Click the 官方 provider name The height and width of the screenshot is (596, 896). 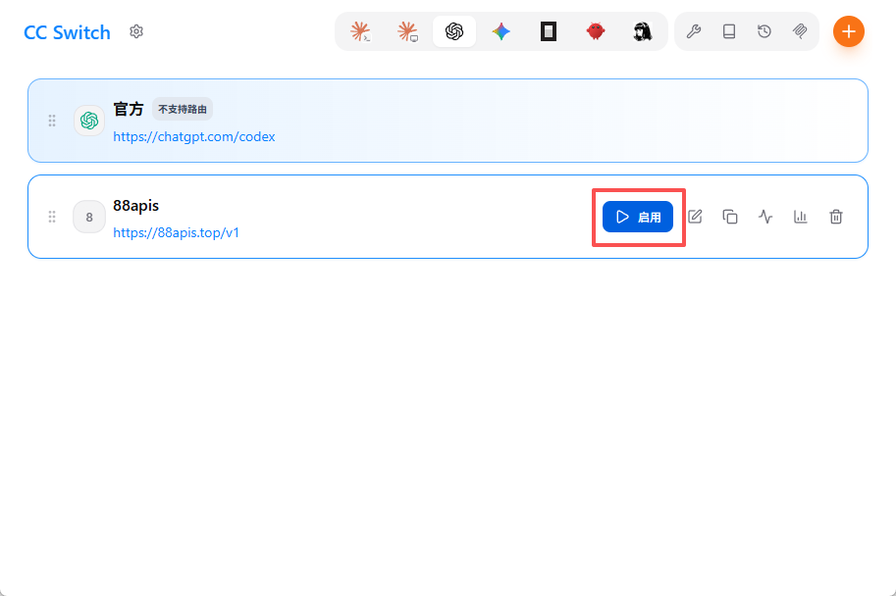(x=129, y=109)
